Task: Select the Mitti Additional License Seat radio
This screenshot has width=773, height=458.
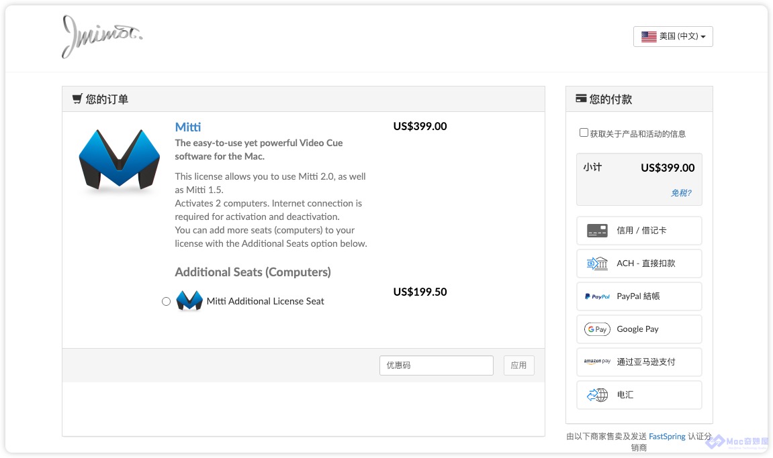Action: [x=166, y=301]
